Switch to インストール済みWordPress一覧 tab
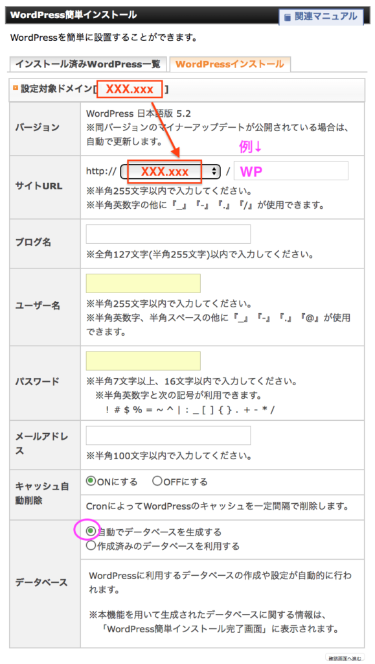 (88, 64)
